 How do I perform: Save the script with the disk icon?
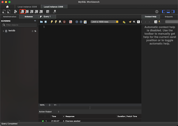pyautogui.click(x=46, y=22)
